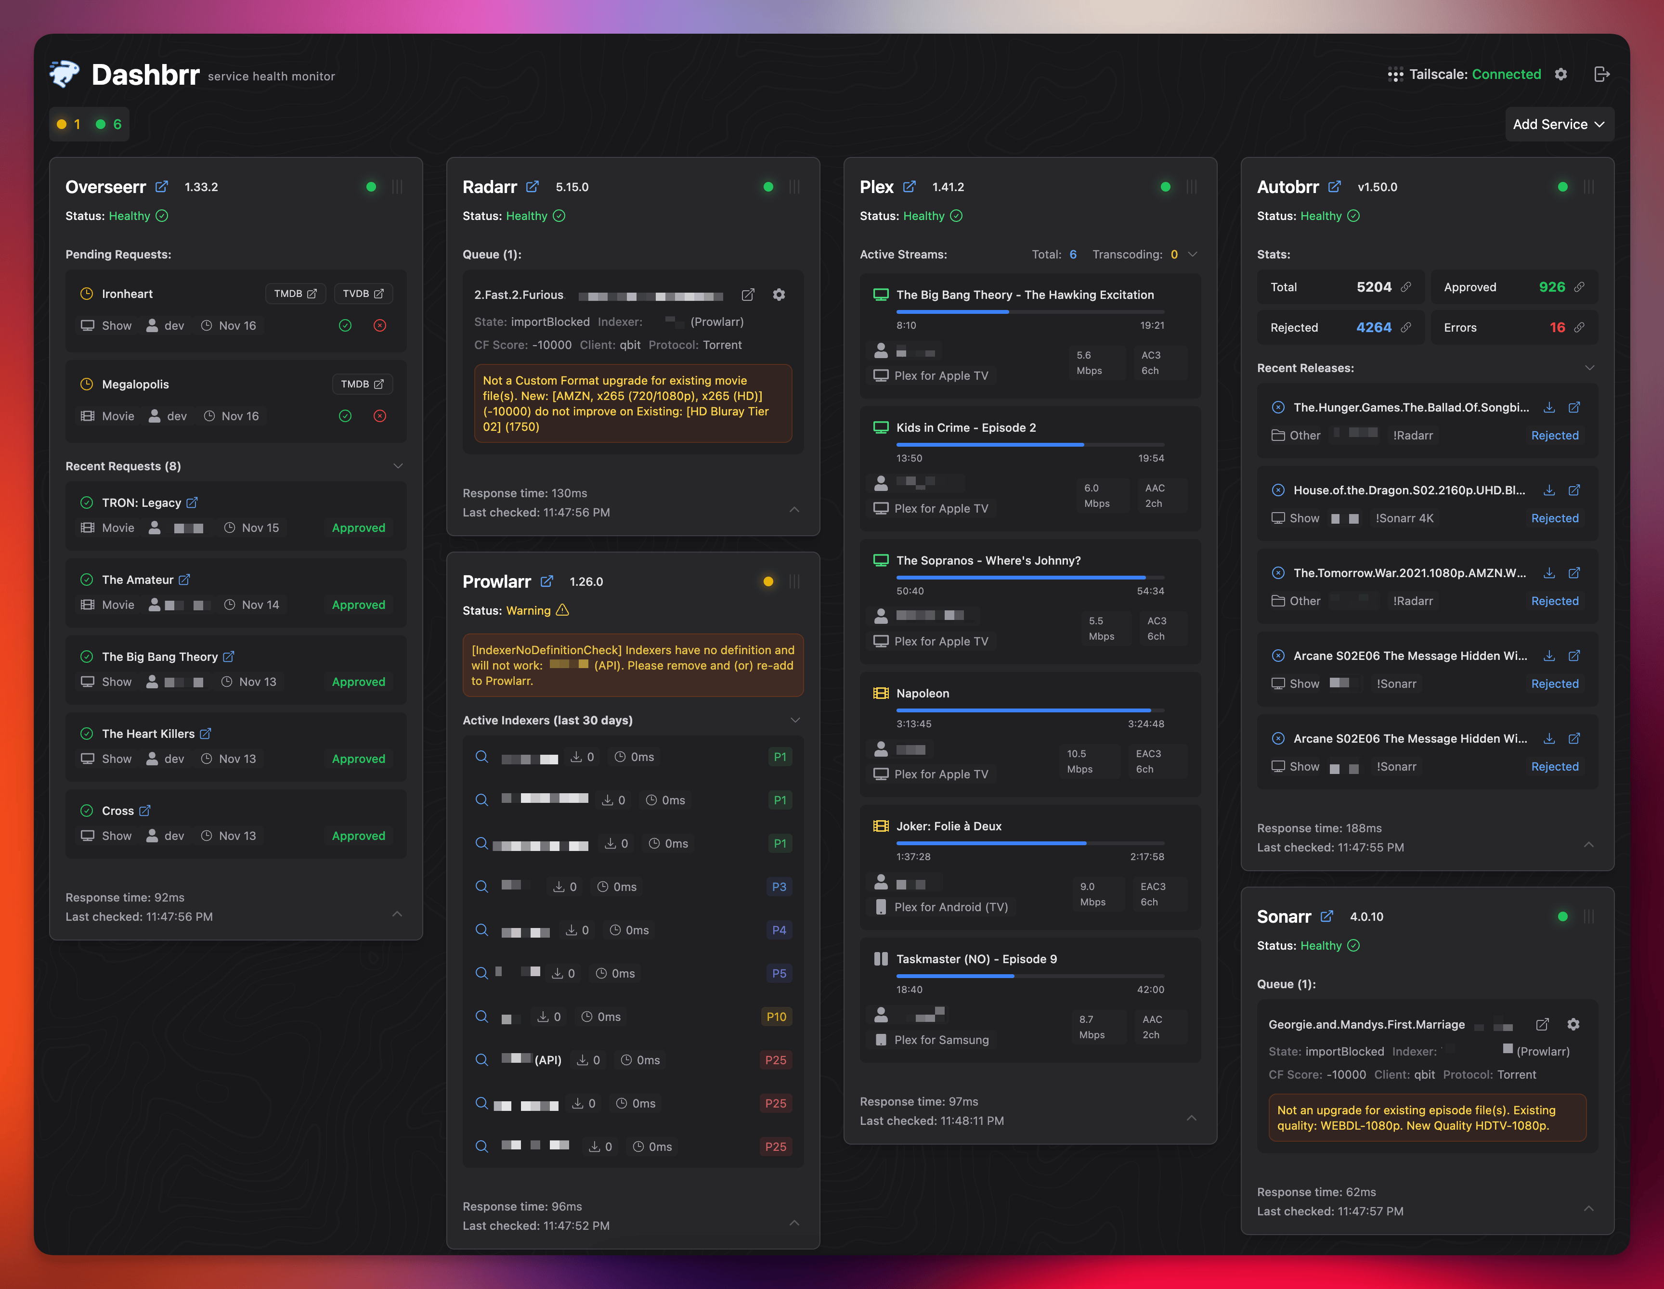Image resolution: width=1664 pixels, height=1289 pixels.
Task: Click the Dashbrr logo title
Action: (x=145, y=75)
